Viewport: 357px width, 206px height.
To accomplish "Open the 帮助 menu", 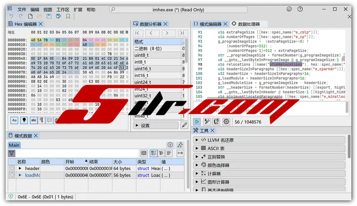I will 91,9.
